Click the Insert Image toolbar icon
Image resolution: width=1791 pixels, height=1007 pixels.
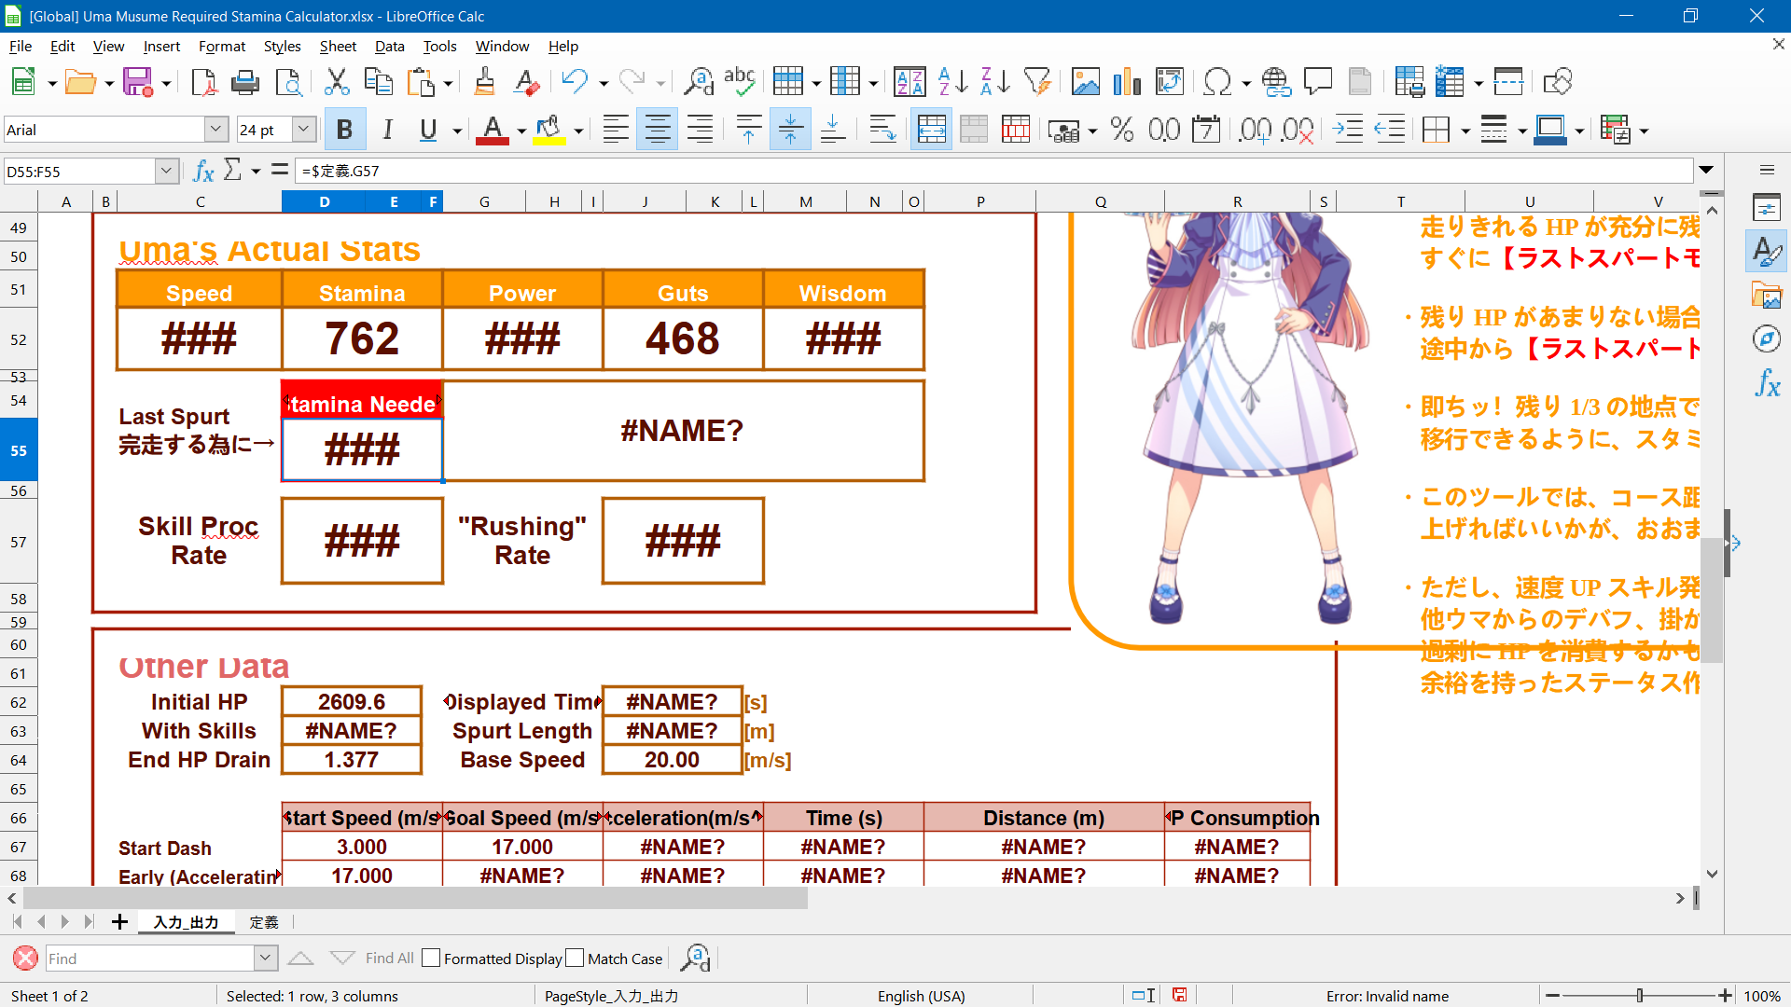1085,82
